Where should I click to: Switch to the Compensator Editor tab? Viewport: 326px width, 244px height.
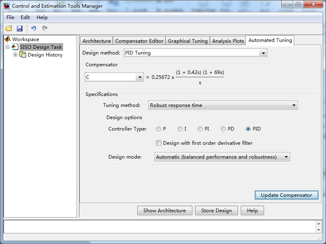click(139, 41)
